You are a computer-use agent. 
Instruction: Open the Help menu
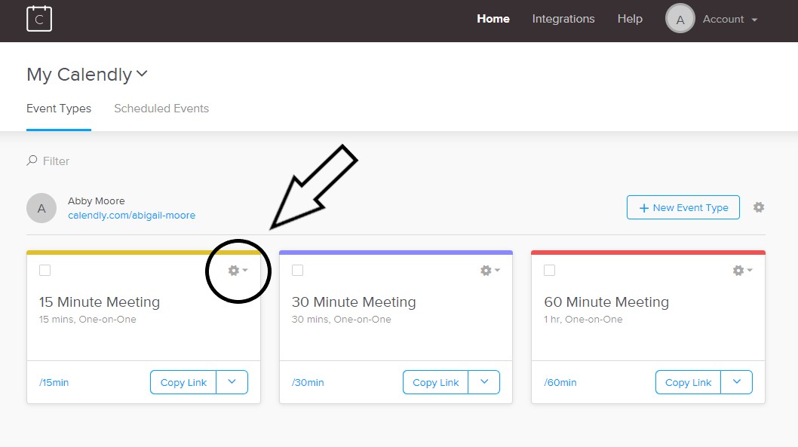[630, 19]
